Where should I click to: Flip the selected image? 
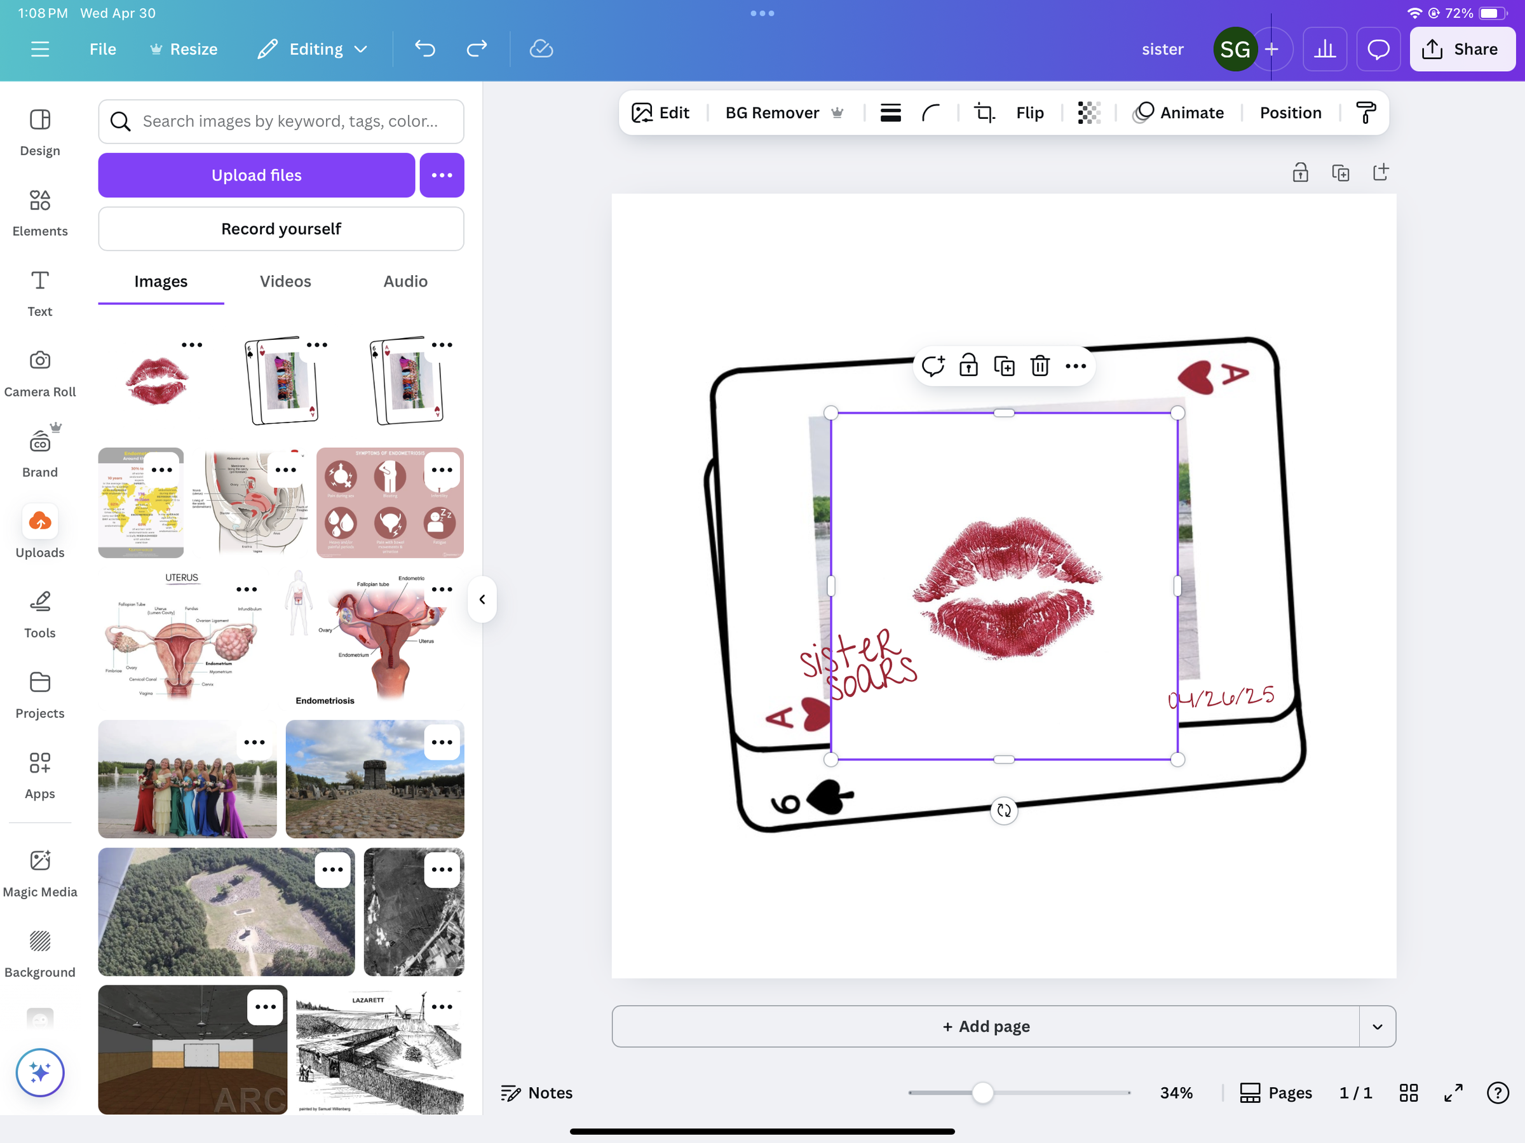tap(1029, 112)
